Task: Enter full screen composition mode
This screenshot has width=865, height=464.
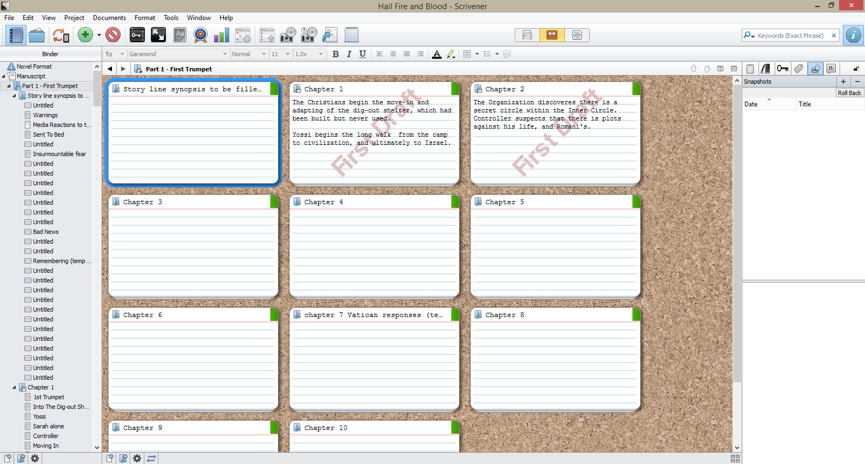Action: coord(158,36)
